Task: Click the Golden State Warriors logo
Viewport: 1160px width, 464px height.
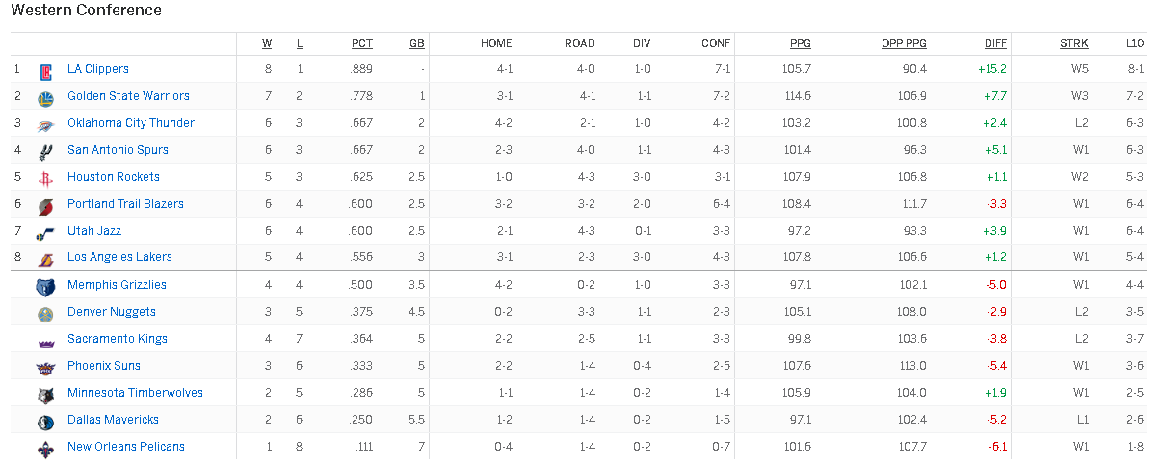Action: click(x=45, y=97)
